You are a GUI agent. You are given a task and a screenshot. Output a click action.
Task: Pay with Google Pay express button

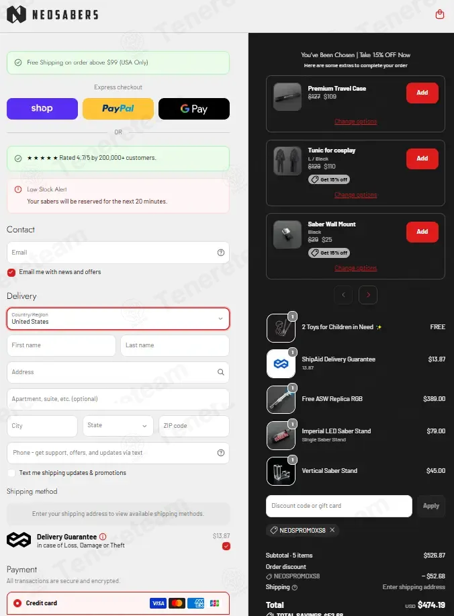[x=194, y=109]
